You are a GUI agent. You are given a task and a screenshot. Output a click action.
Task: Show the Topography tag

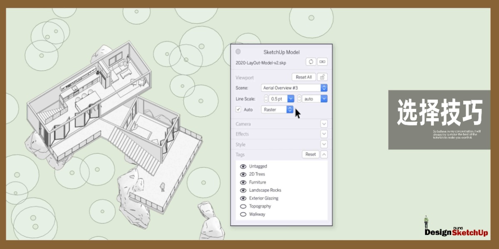coord(243,206)
